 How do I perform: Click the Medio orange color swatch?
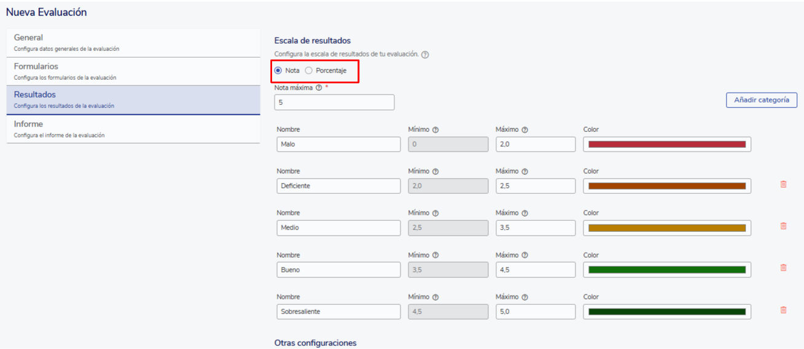coord(666,228)
